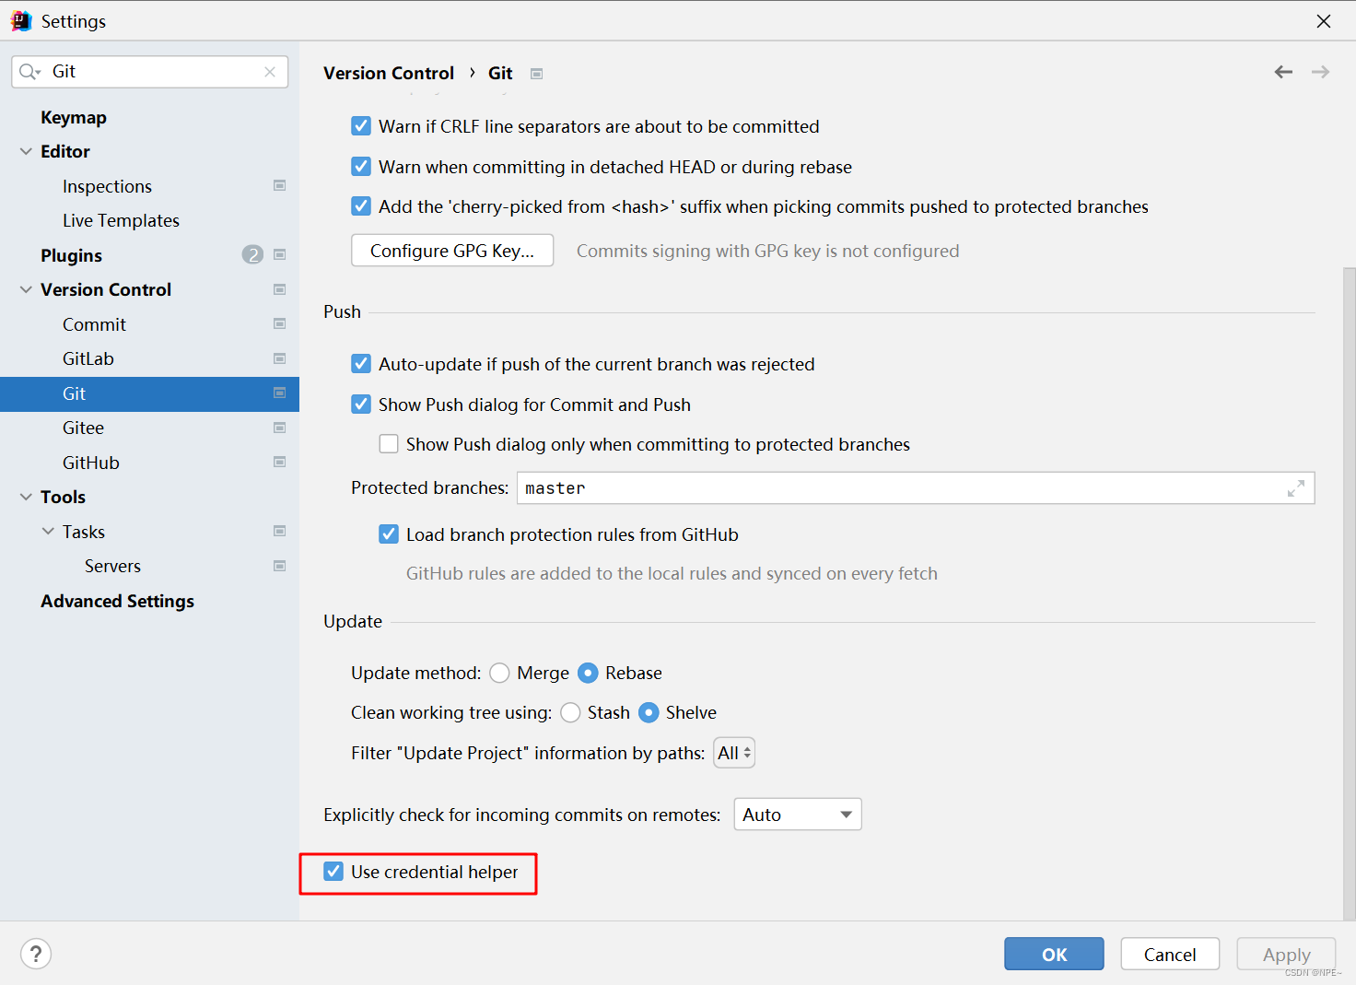The width and height of the screenshot is (1356, 985).
Task: Collapse the Tools tree section
Action: coord(26,497)
